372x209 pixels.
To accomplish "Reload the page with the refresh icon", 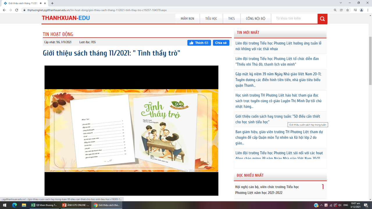I will click(17, 10).
